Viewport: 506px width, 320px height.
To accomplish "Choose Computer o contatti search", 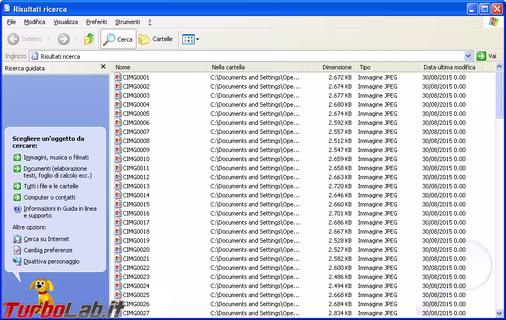I will 49,197.
